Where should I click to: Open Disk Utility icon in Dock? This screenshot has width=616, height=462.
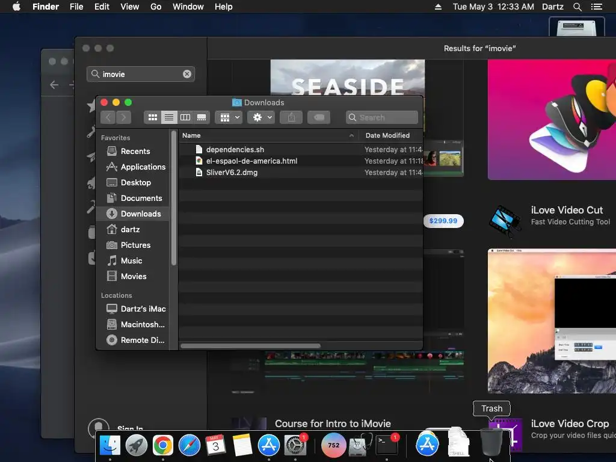click(x=360, y=445)
